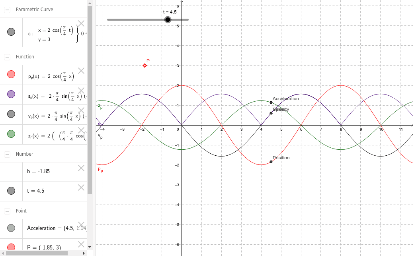Edit the z_p(x) formula
The height and width of the screenshot is (257, 414).
click(x=57, y=136)
